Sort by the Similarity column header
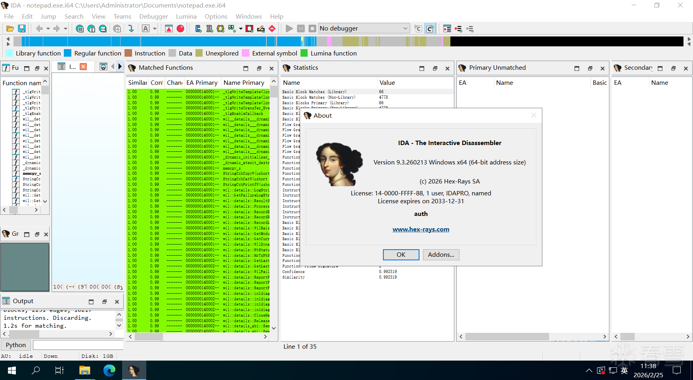The height and width of the screenshot is (380, 693). tap(138, 82)
